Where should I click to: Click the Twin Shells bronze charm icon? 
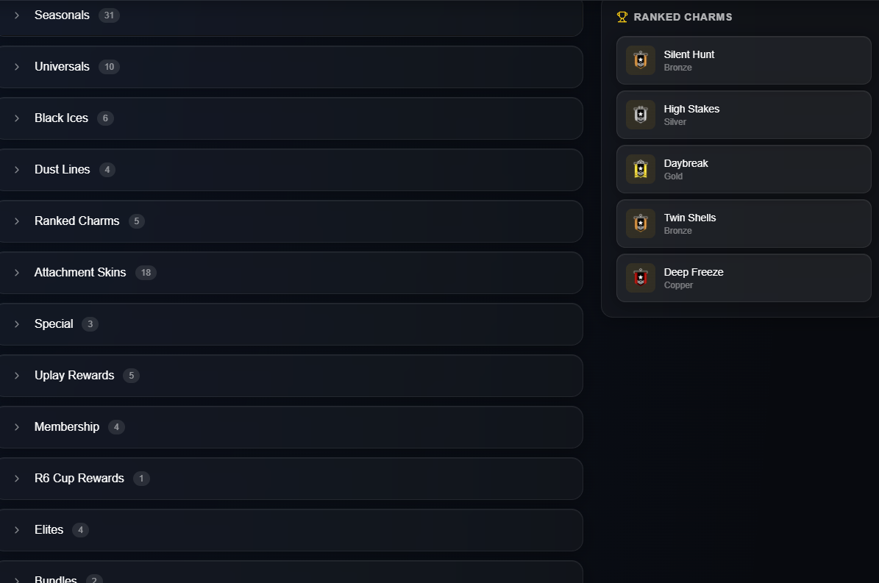640,223
